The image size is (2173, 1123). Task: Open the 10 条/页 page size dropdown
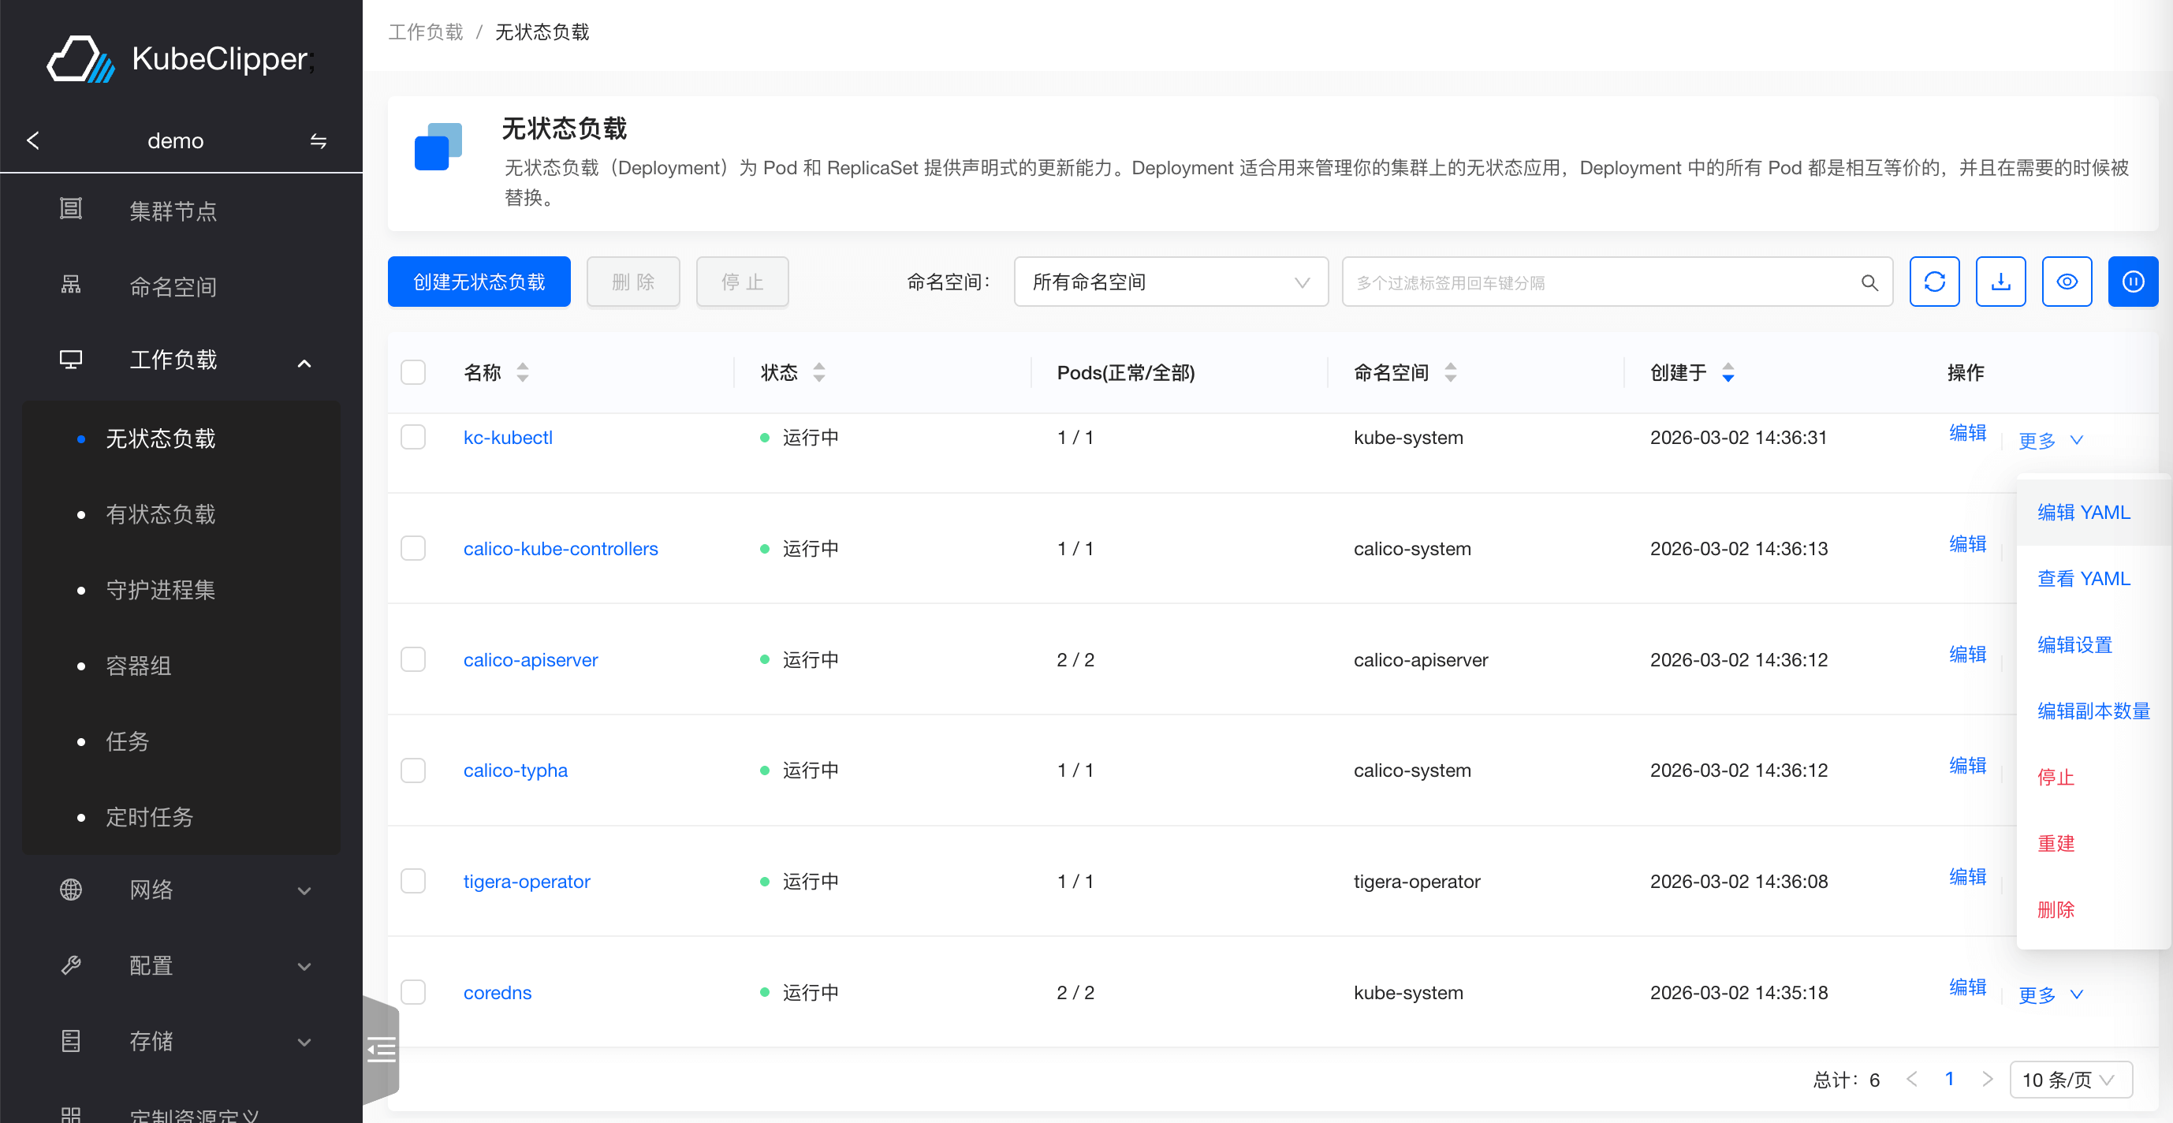(2070, 1079)
